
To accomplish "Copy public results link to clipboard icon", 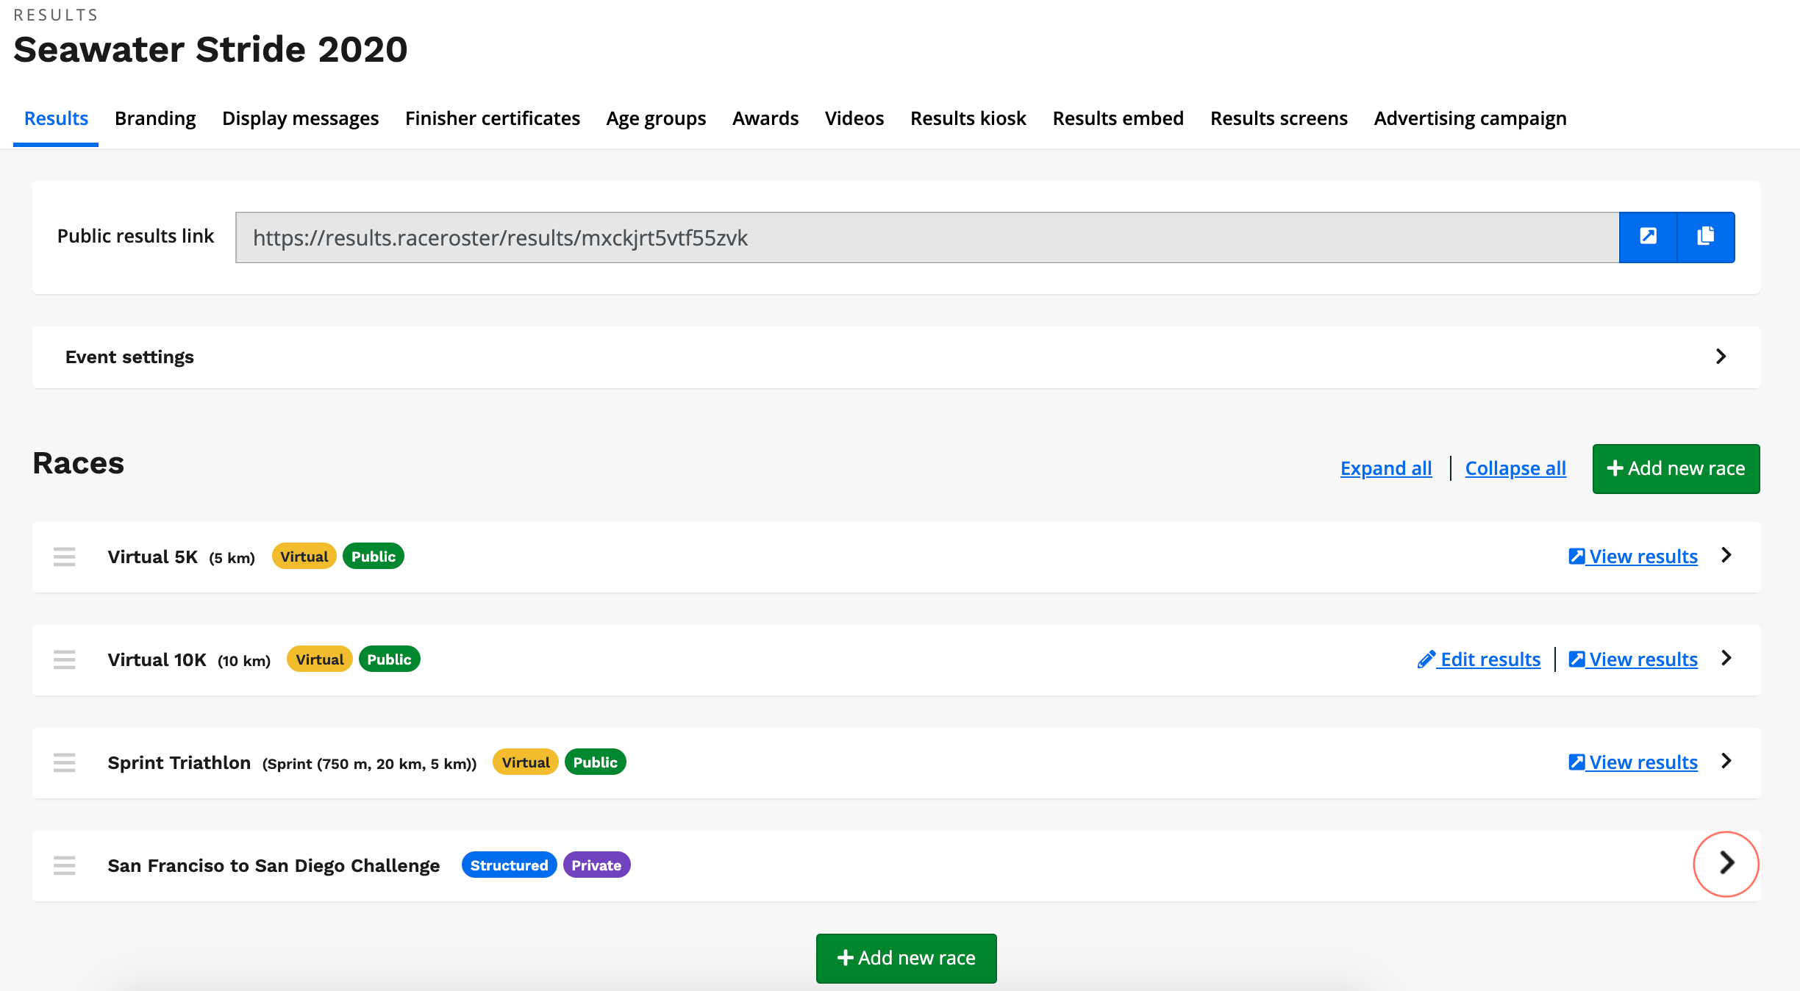I will tap(1706, 237).
